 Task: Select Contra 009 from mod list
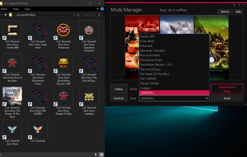pos(174,36)
